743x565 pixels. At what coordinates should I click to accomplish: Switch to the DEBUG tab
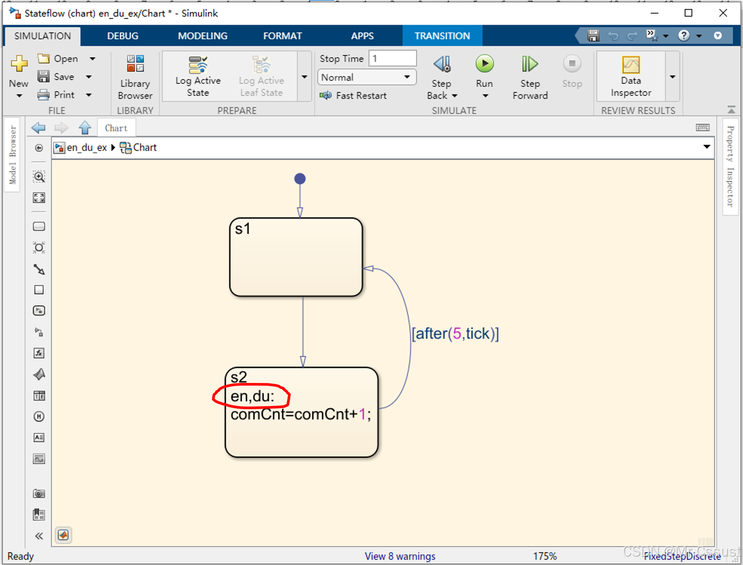123,36
